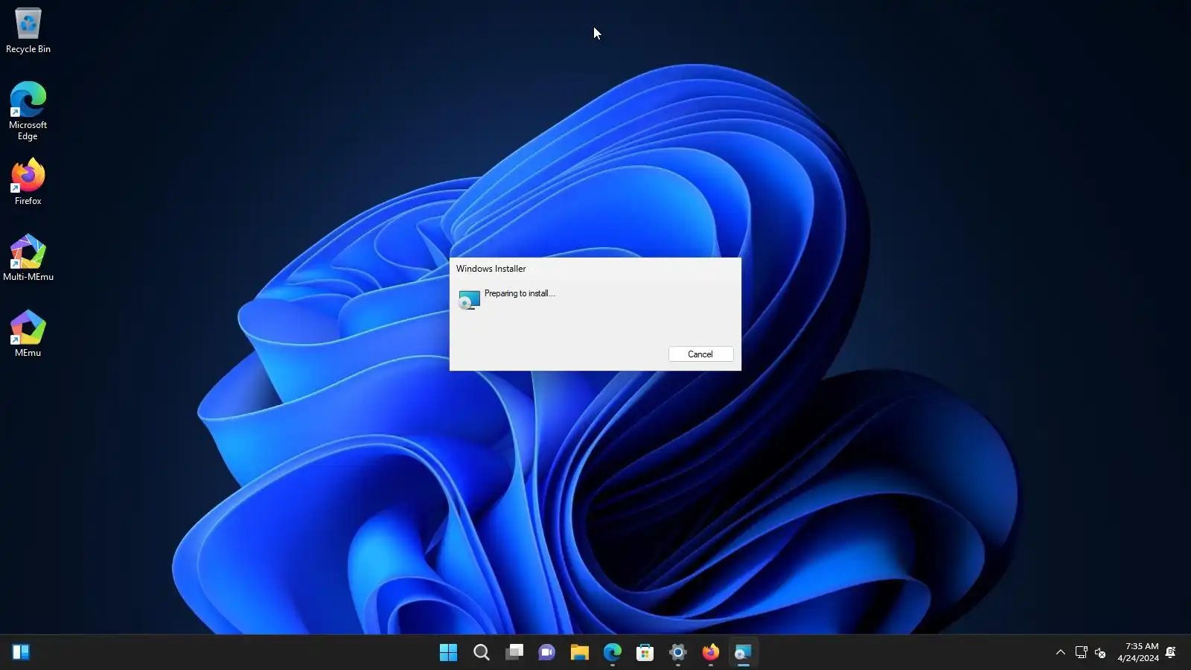Open taskbar Search
The image size is (1191, 670).
(482, 653)
